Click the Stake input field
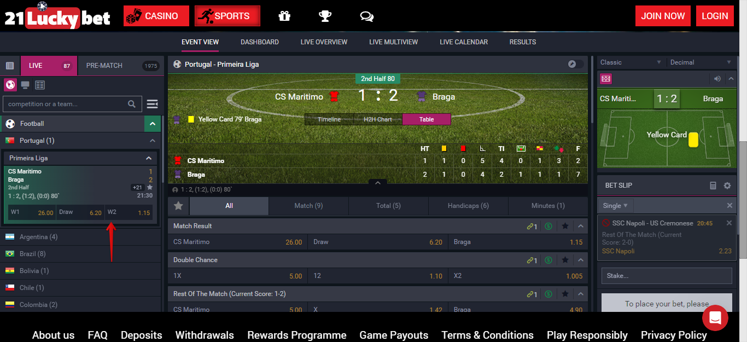 [667, 276]
